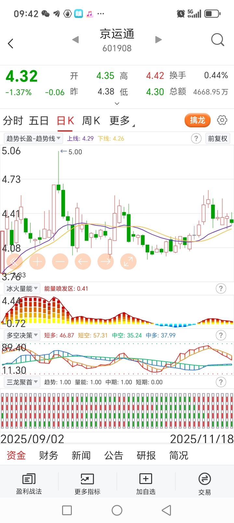Open 交易 trade button

click(205, 484)
